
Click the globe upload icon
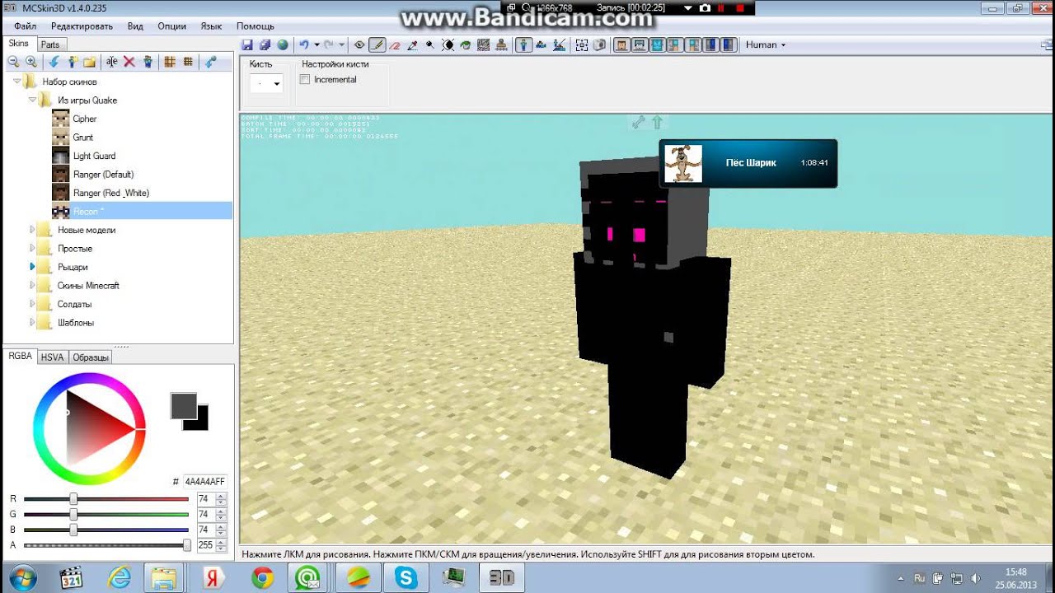282,45
